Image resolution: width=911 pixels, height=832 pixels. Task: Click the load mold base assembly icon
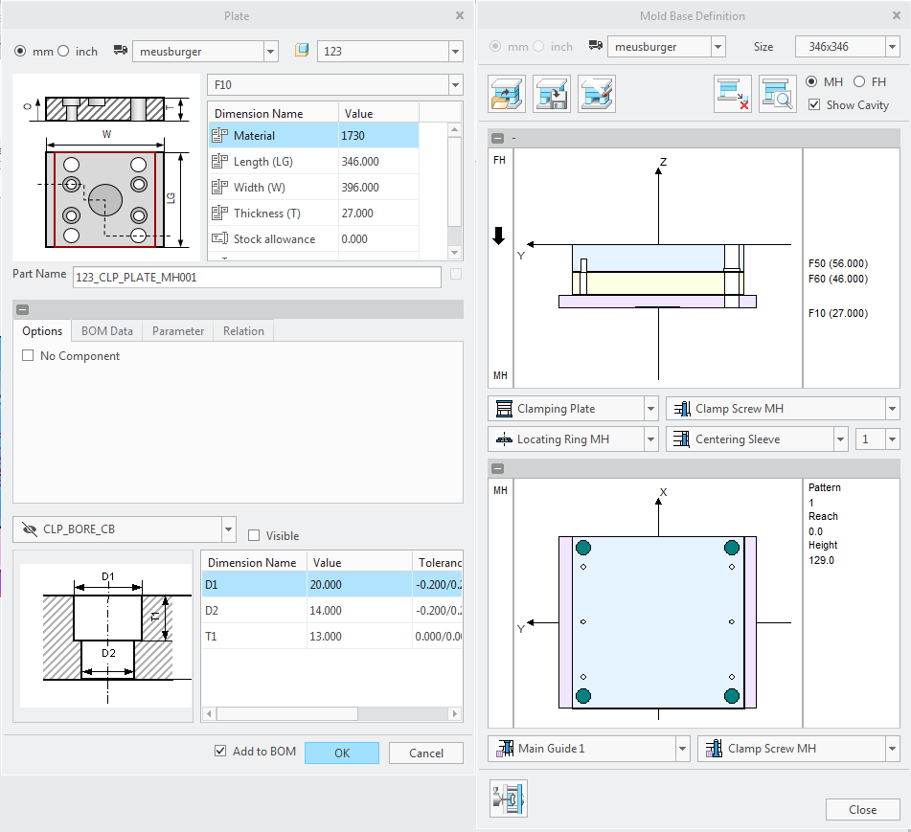point(506,94)
